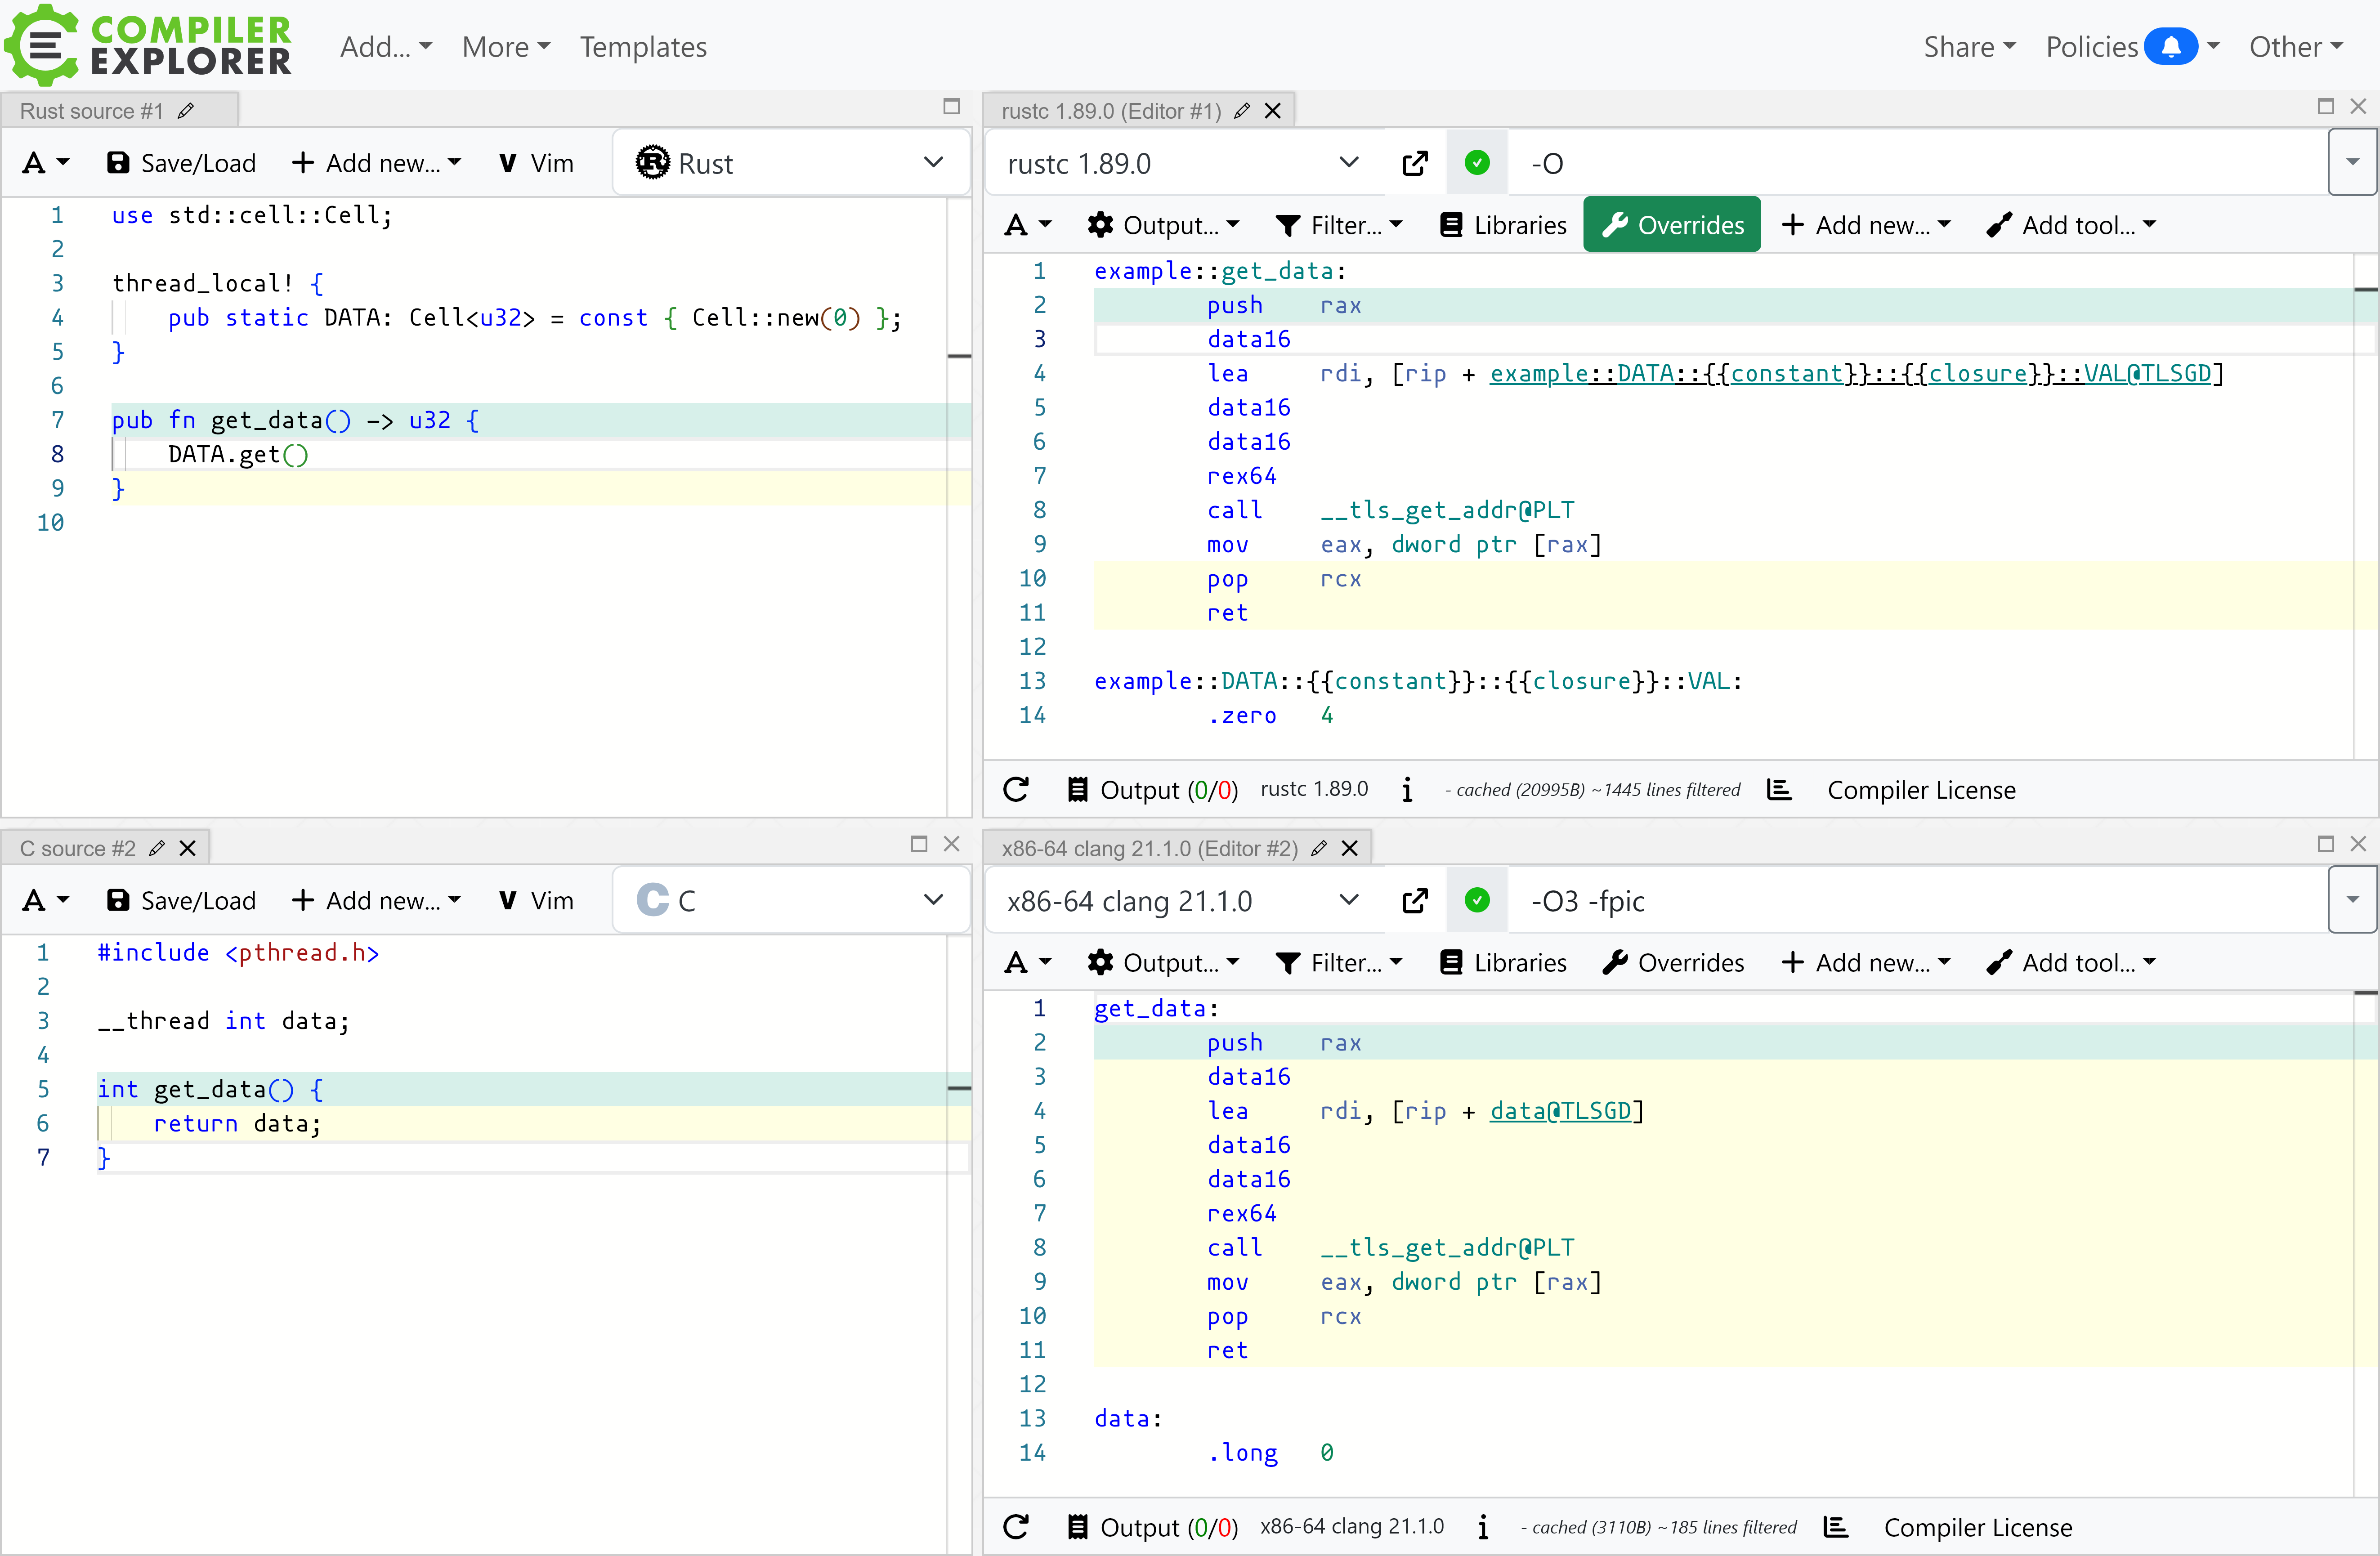Select the C source #2 tab
This screenshot has width=2380, height=1556.
78,849
